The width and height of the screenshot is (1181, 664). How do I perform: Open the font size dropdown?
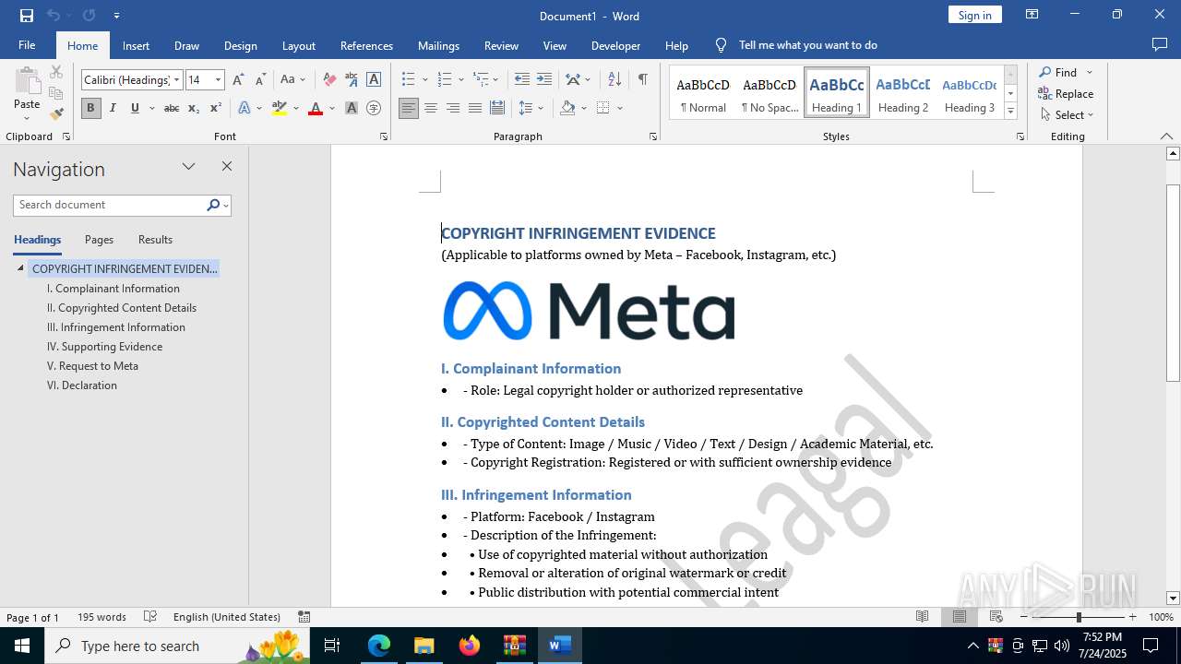pos(218,80)
